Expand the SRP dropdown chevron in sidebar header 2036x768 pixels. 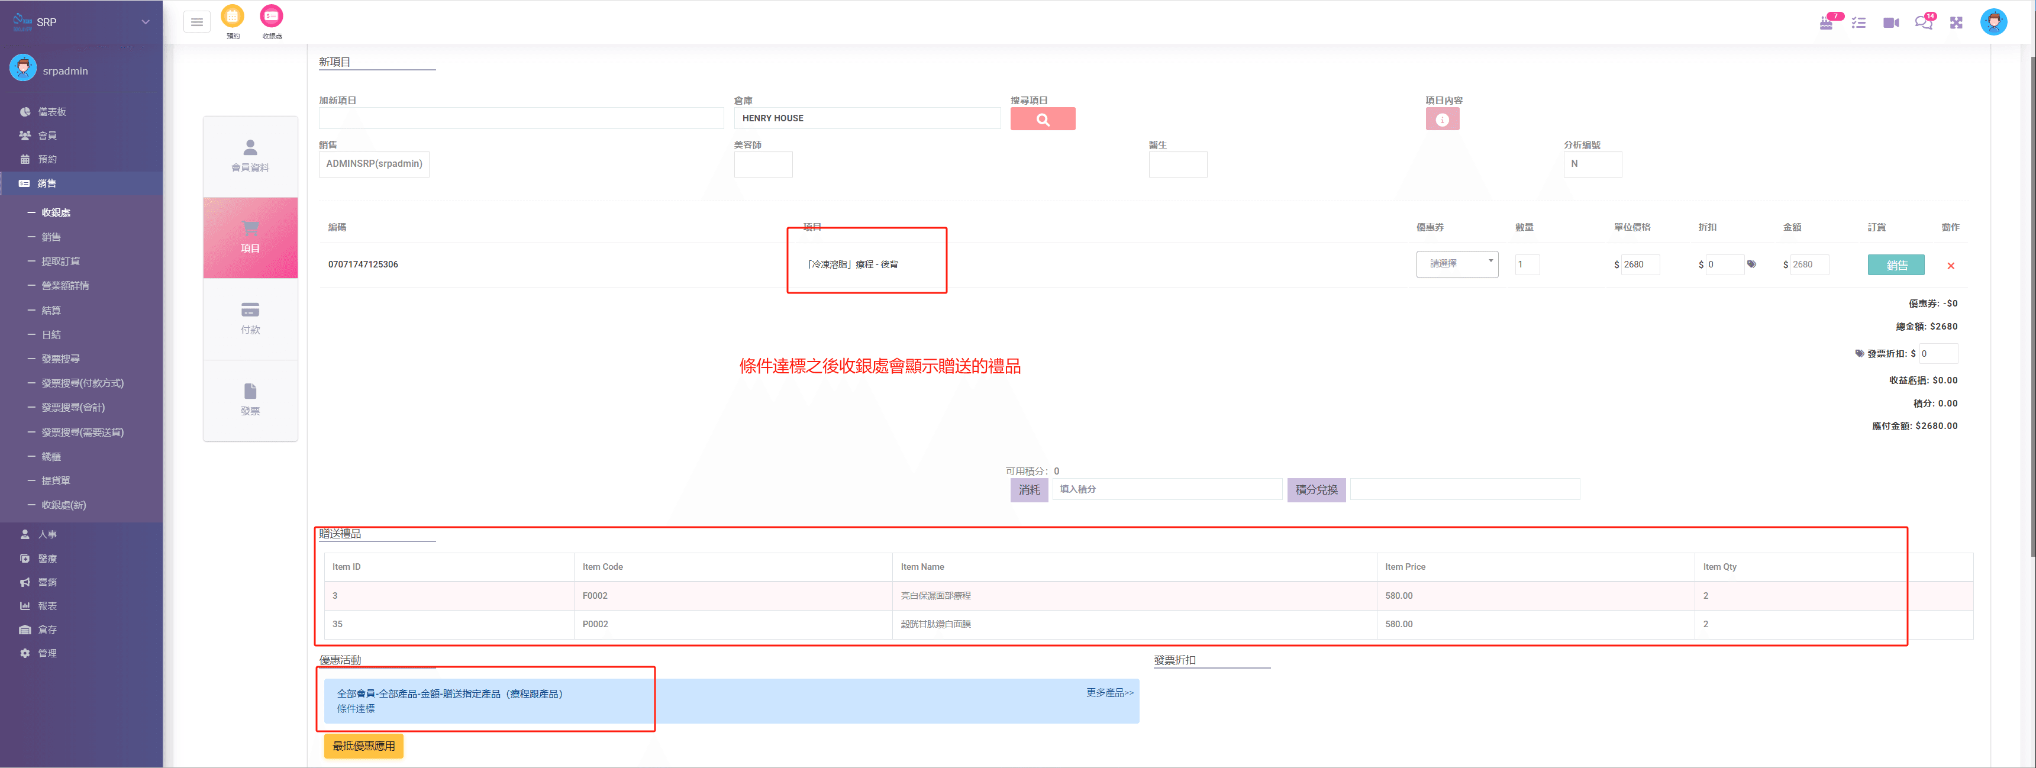click(146, 22)
